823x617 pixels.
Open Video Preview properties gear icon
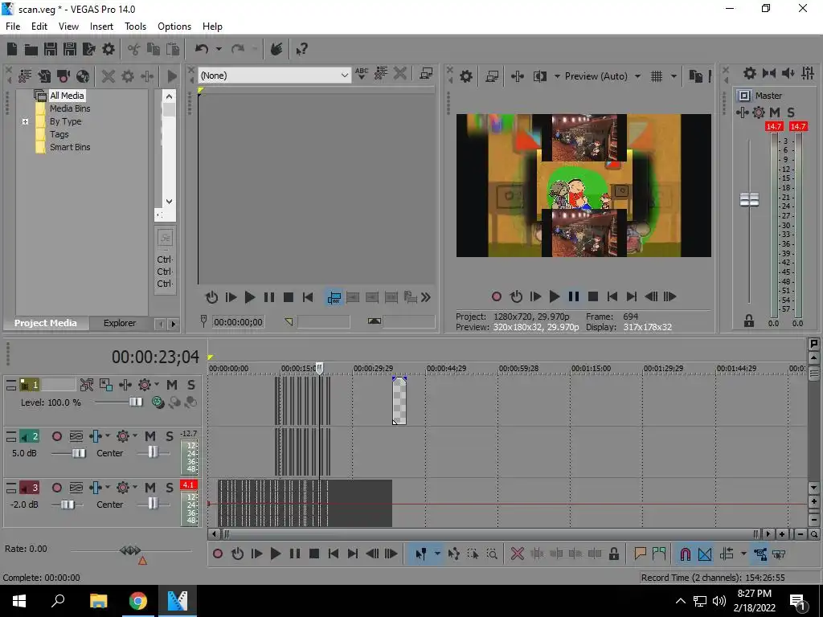click(x=466, y=76)
